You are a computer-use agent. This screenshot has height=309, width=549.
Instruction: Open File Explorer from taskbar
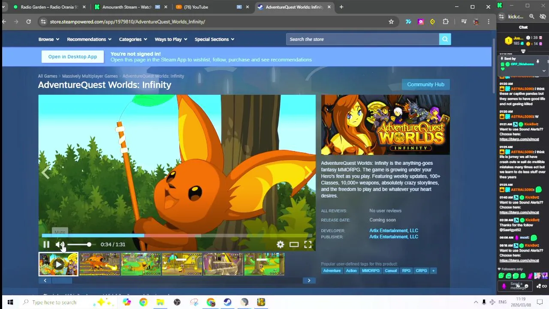pyautogui.click(x=160, y=302)
